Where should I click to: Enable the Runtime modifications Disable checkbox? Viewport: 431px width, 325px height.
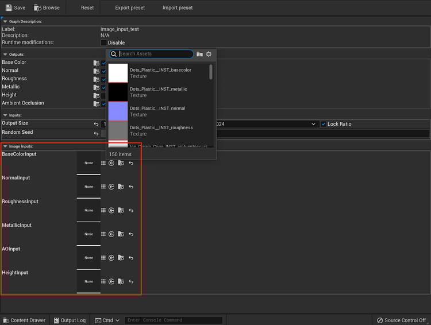tap(104, 43)
